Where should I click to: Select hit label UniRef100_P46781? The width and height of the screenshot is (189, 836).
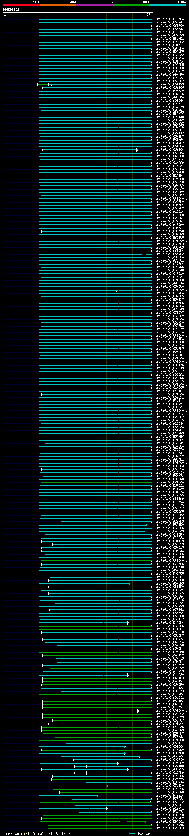[x=169, y=277]
